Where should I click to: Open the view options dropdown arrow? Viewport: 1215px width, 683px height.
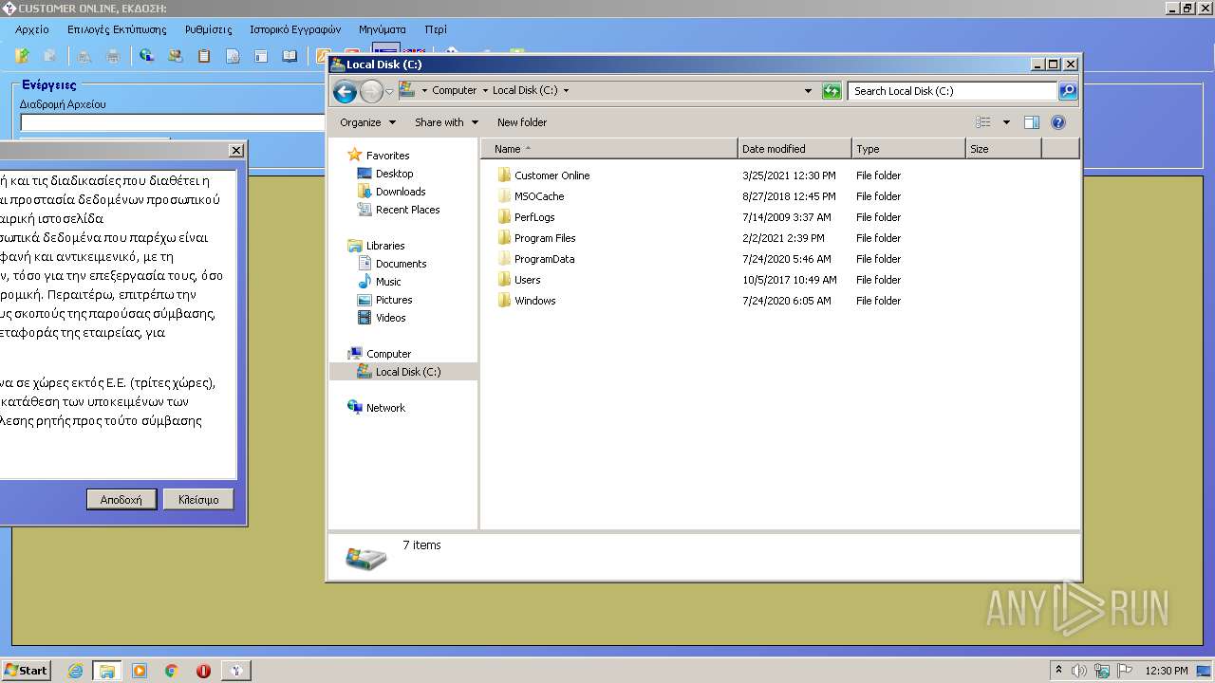1006,122
